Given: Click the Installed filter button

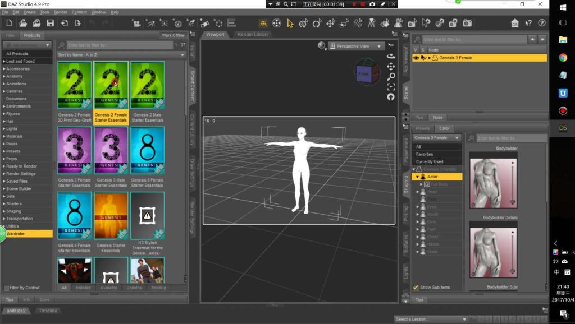Looking at the screenshot, I should click(83, 288).
